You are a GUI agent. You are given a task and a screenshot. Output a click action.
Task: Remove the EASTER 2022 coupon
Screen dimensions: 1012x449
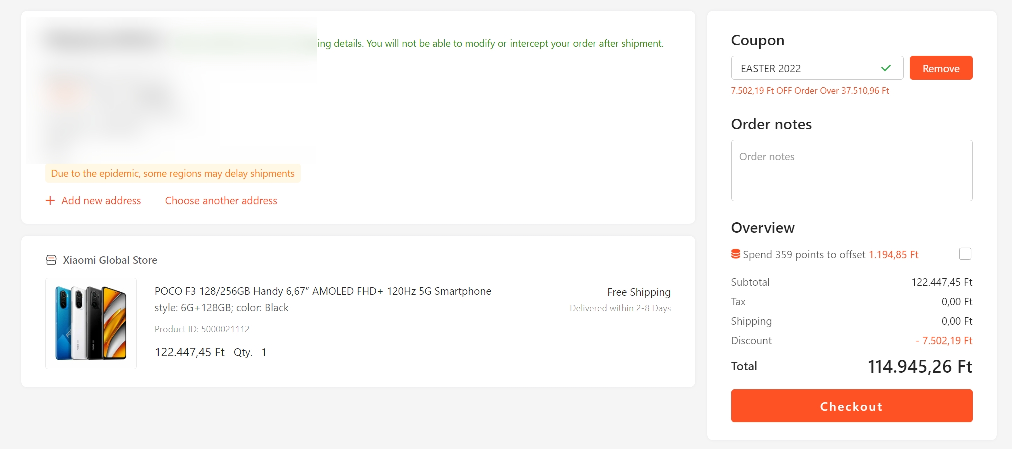pyautogui.click(x=941, y=68)
